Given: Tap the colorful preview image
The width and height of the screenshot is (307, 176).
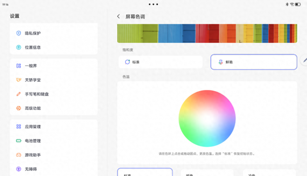Looking at the screenshot, I should click(x=207, y=34).
